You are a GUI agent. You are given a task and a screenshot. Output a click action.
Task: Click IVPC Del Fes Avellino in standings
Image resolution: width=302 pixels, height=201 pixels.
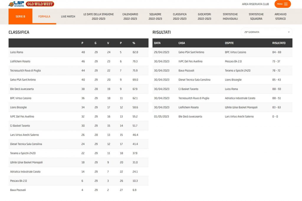coord(22,116)
